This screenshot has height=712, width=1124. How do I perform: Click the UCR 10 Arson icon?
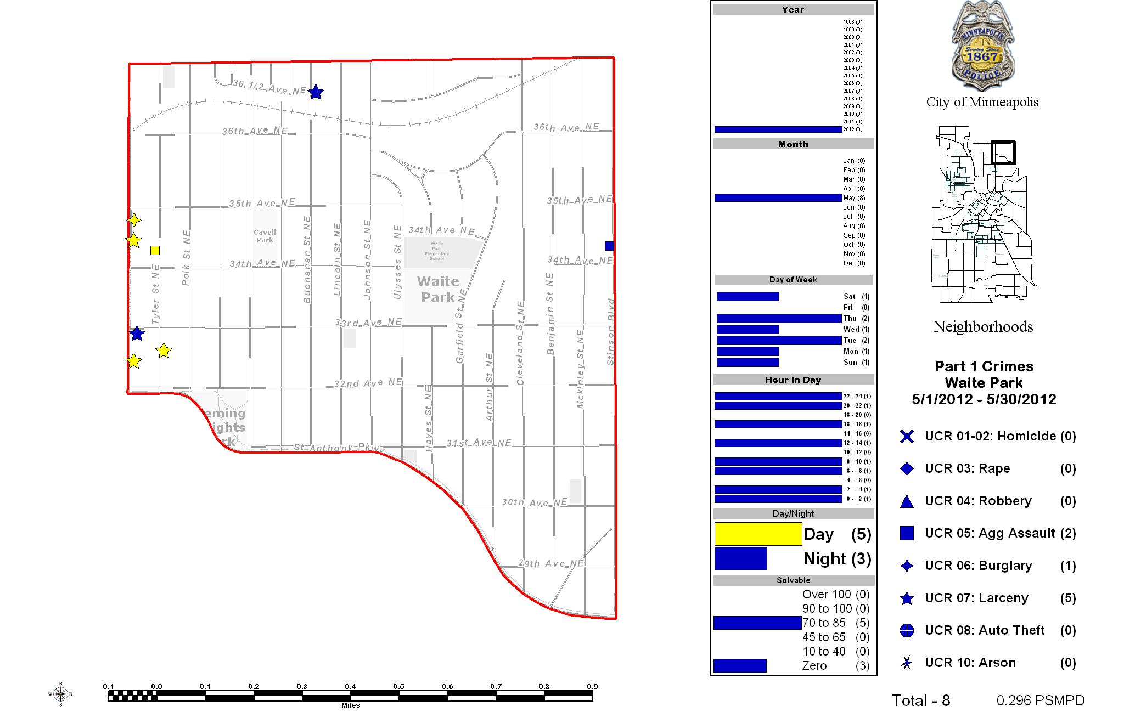tap(906, 662)
